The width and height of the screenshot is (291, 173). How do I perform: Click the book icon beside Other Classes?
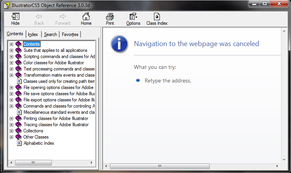[x=19, y=137]
